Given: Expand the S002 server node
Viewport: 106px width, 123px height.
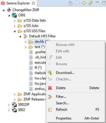Looking at the screenshot, I should [9, 110].
